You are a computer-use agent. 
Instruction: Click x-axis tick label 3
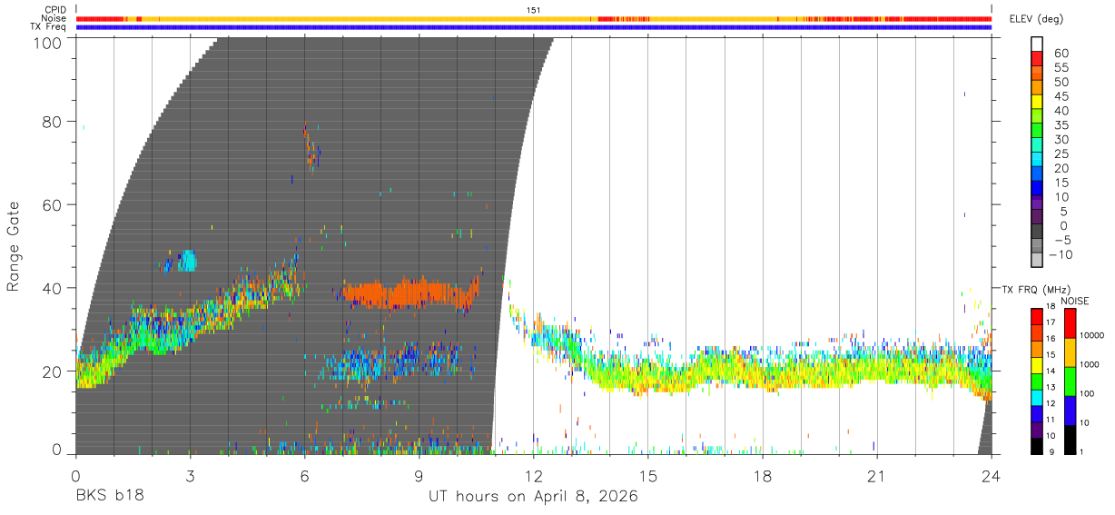point(190,475)
